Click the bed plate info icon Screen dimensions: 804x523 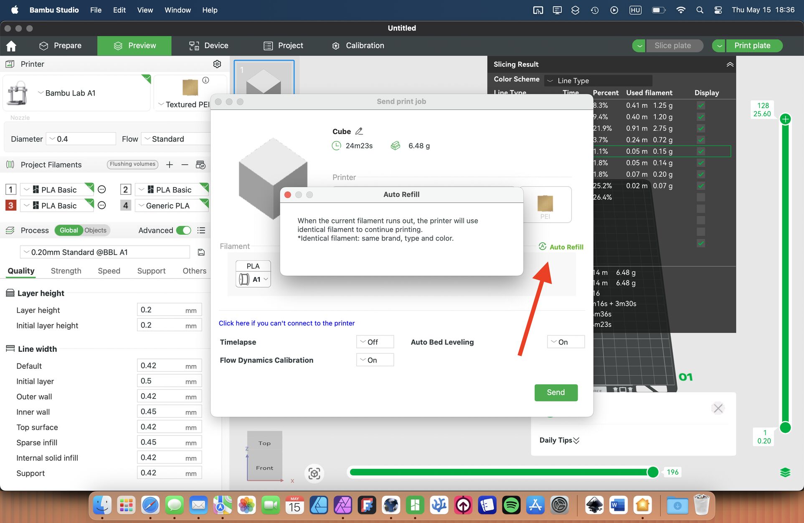pos(205,80)
